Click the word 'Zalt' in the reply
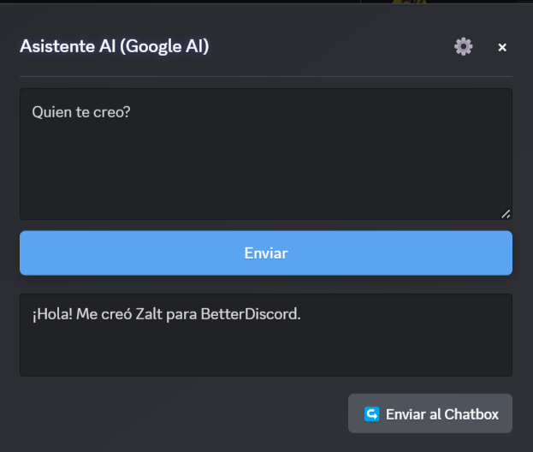This screenshot has width=533, height=452. [149, 314]
